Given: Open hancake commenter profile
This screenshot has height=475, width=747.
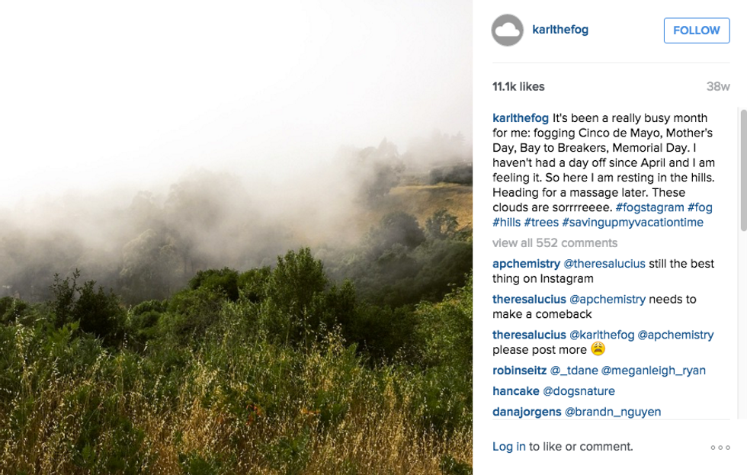Looking at the screenshot, I should 515,391.
